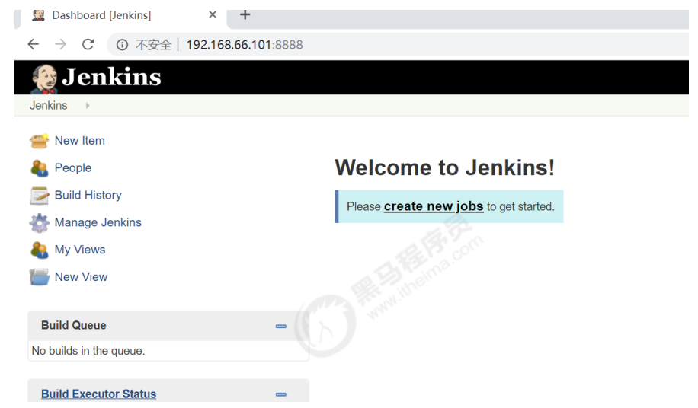Click the Manage Jenkins gear icon
Screen dimensions: 698x408
pyautogui.click(x=39, y=223)
